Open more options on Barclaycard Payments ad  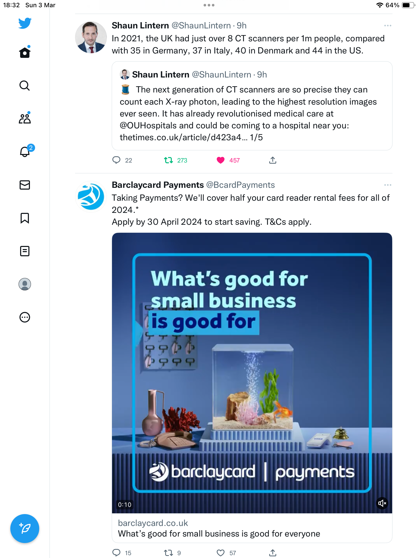pyautogui.click(x=388, y=185)
